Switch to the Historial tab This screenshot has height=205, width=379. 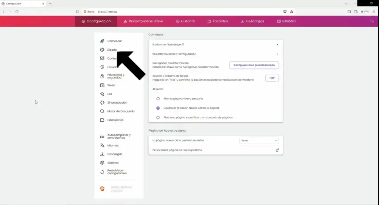point(185,21)
